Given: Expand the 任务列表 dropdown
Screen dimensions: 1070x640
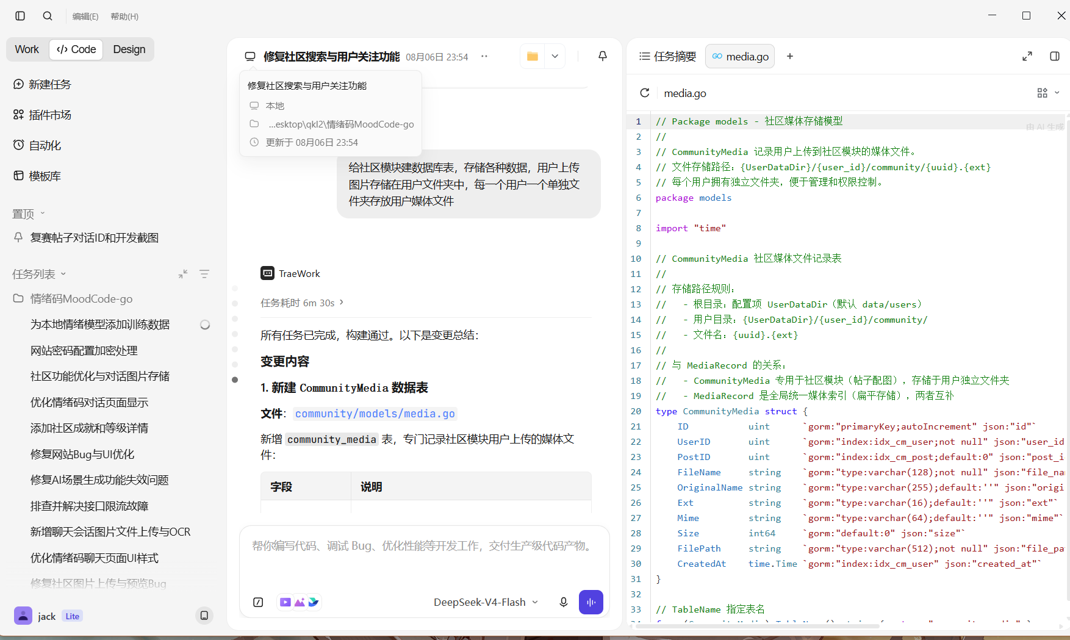Looking at the screenshot, I should point(39,274).
